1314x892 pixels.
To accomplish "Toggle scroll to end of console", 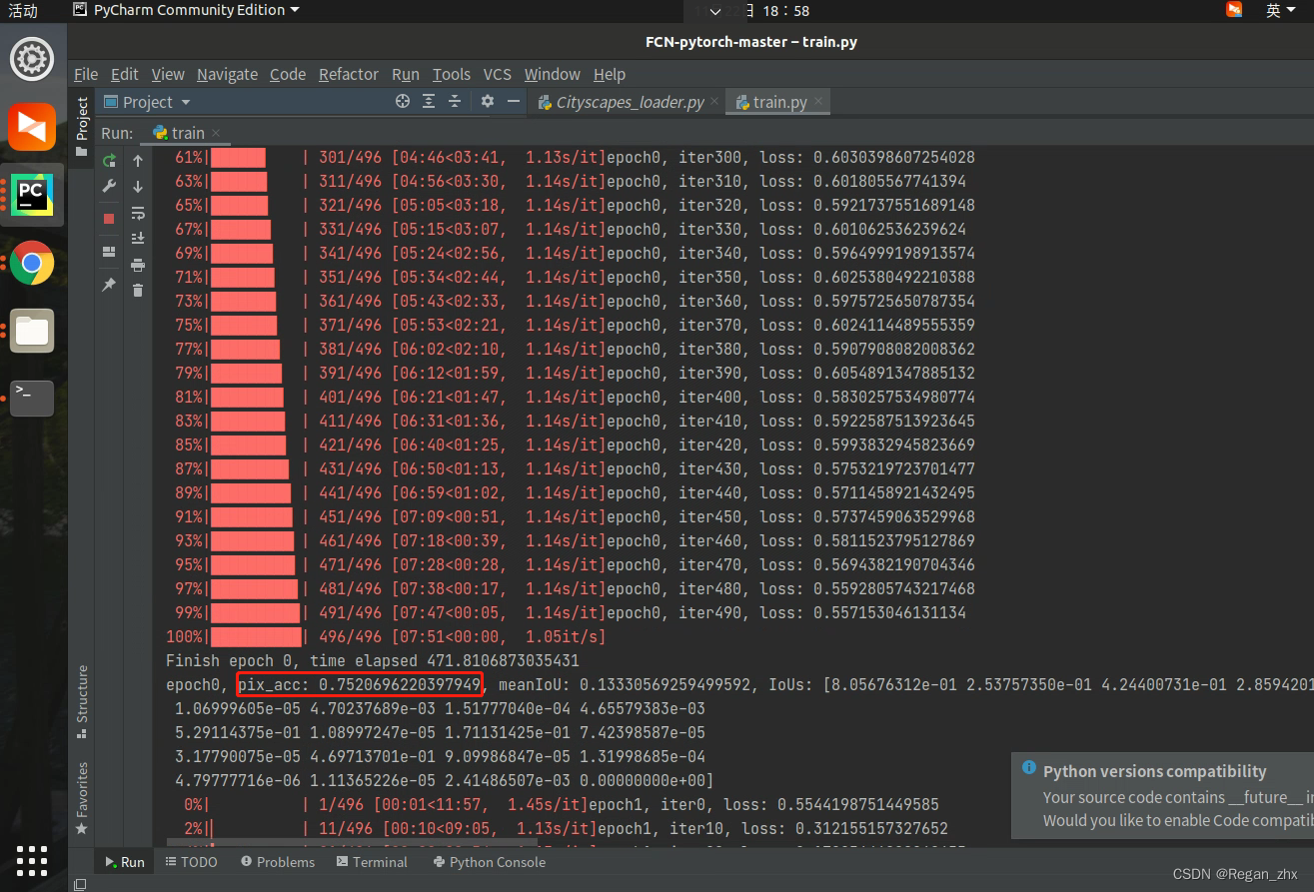I will click(138, 239).
